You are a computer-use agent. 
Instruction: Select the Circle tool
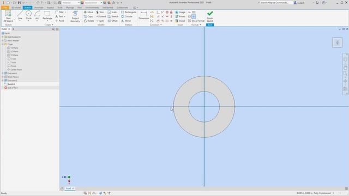pos(29,16)
